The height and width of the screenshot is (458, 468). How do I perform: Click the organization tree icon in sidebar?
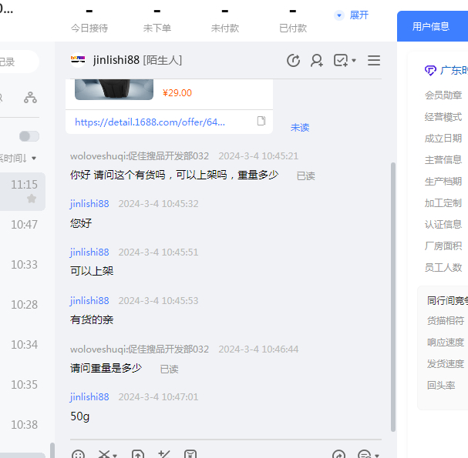click(x=30, y=97)
